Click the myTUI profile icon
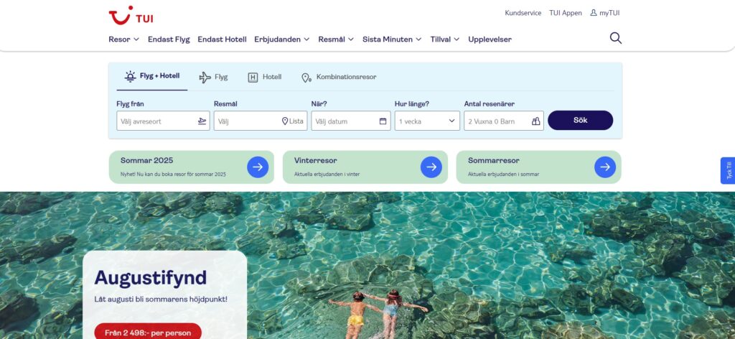Image resolution: width=735 pixels, height=339 pixels. (594, 13)
